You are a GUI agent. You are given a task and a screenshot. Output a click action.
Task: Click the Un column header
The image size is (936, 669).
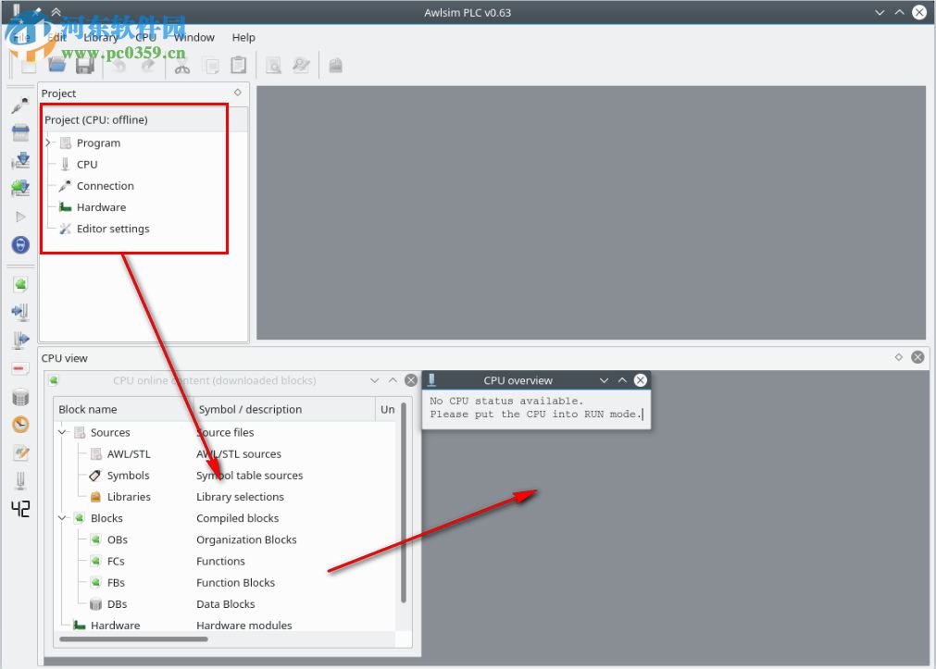click(x=387, y=409)
